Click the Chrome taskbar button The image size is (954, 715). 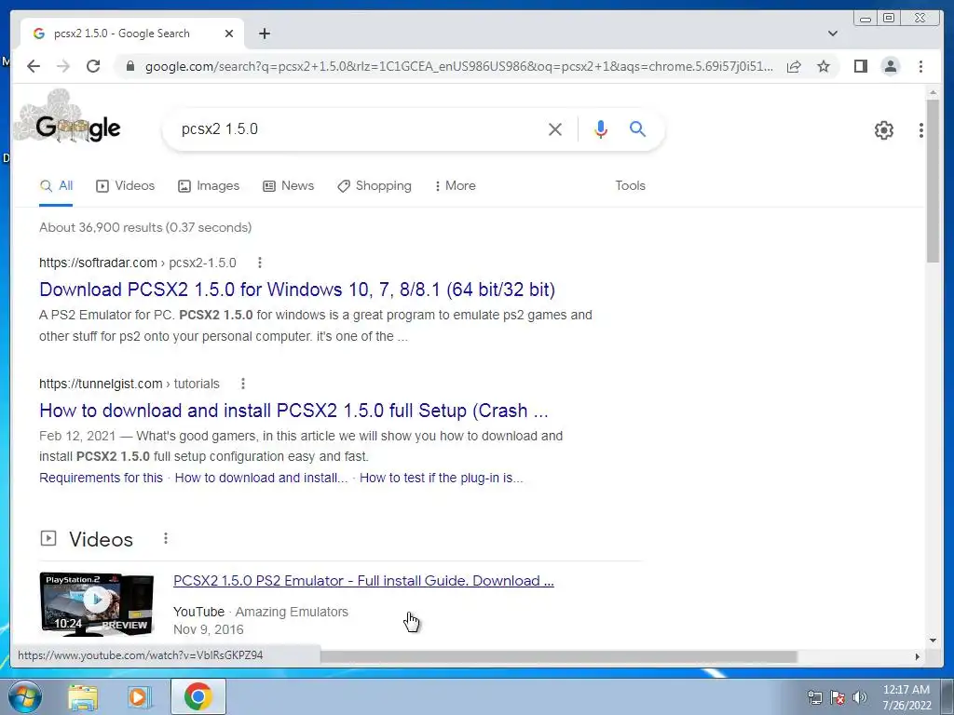tap(198, 696)
